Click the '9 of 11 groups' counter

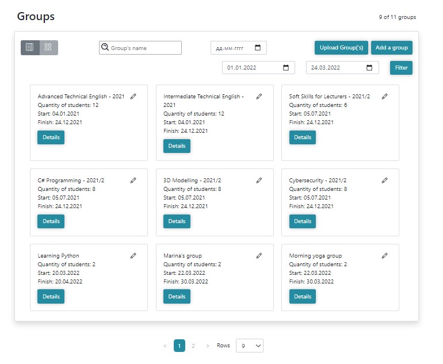tap(398, 17)
